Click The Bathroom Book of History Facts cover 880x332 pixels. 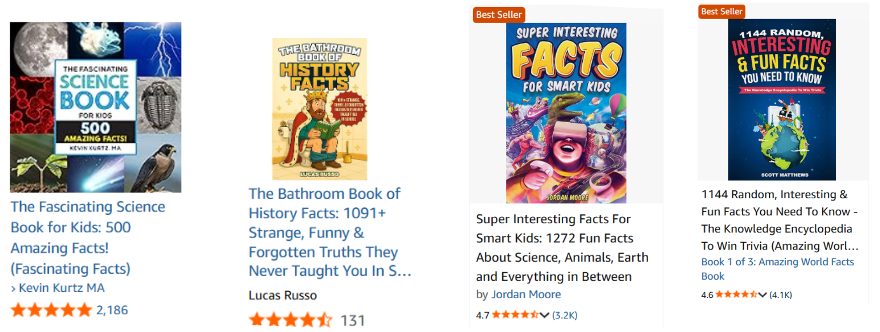pos(319,109)
